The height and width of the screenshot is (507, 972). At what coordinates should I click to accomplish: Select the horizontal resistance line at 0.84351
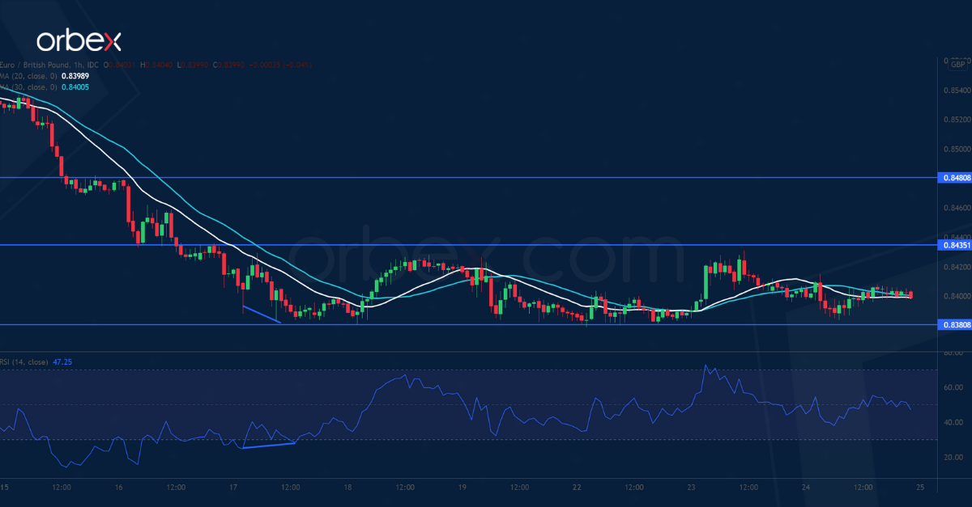click(x=486, y=243)
